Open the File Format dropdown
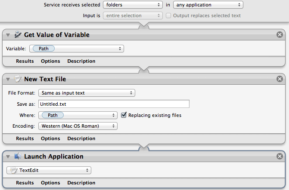The height and width of the screenshot is (190, 289). [x=87, y=93]
